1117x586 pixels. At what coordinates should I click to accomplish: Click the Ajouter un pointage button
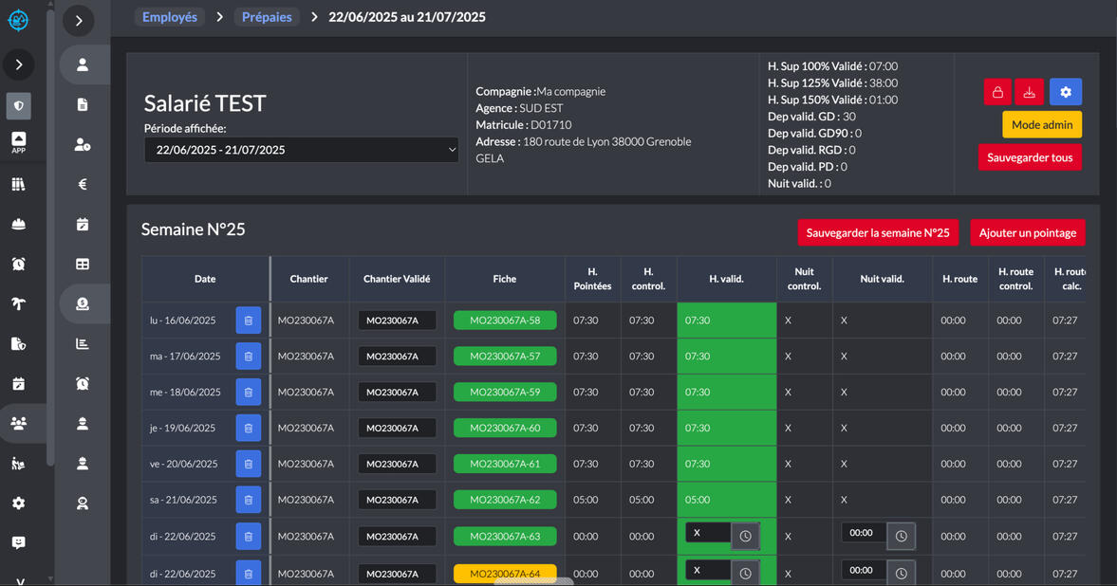click(1027, 232)
